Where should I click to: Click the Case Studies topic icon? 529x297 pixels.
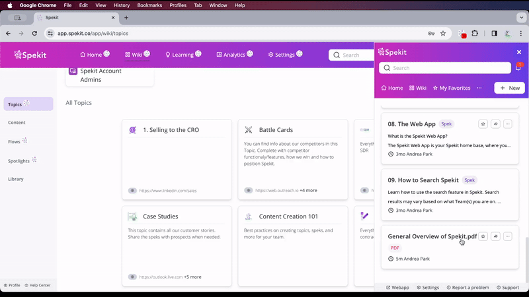(132, 216)
